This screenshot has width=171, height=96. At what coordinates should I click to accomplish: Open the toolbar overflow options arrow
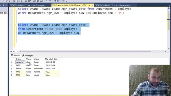pyautogui.click(x=66, y=1)
